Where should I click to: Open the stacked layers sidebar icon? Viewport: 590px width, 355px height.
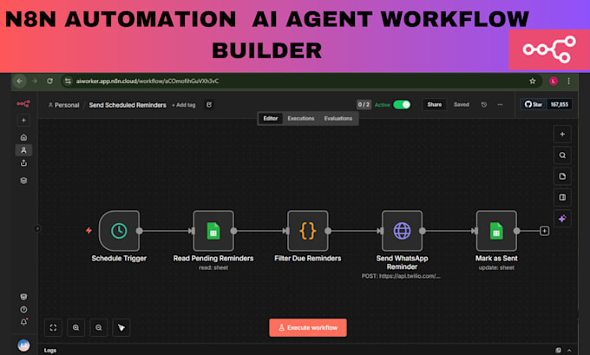pyautogui.click(x=23, y=181)
